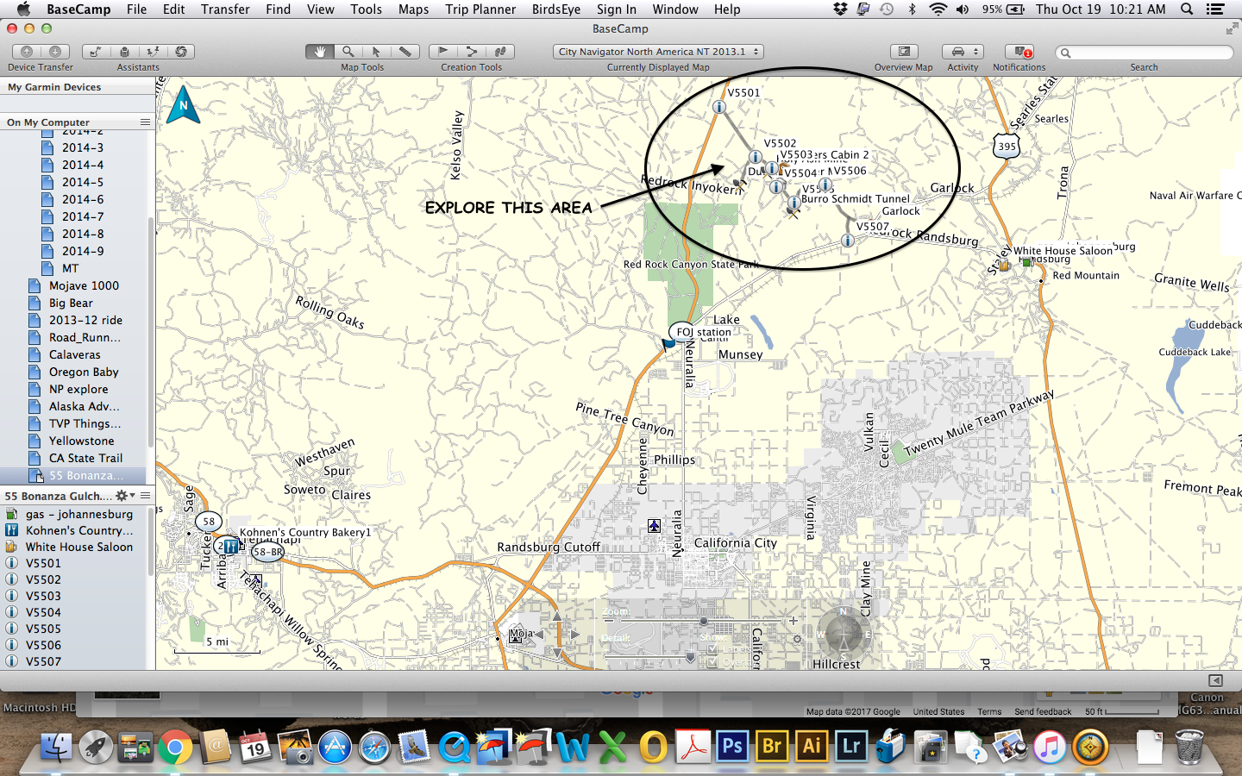Open BaseCamp Notifications
1242x776 pixels.
pyautogui.click(x=1019, y=53)
